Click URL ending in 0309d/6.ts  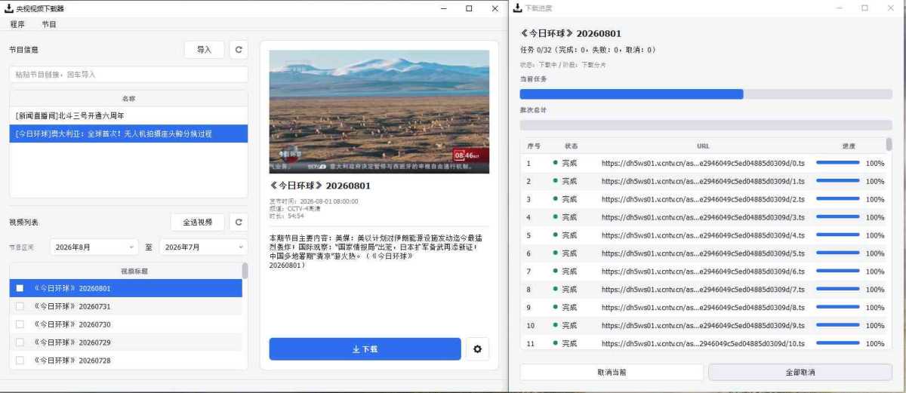(703, 272)
